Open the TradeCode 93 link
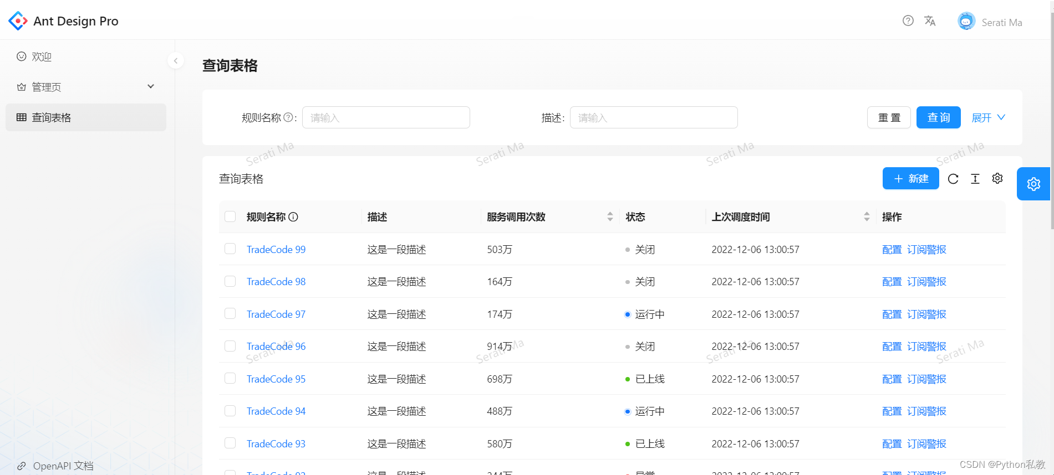 (x=276, y=444)
